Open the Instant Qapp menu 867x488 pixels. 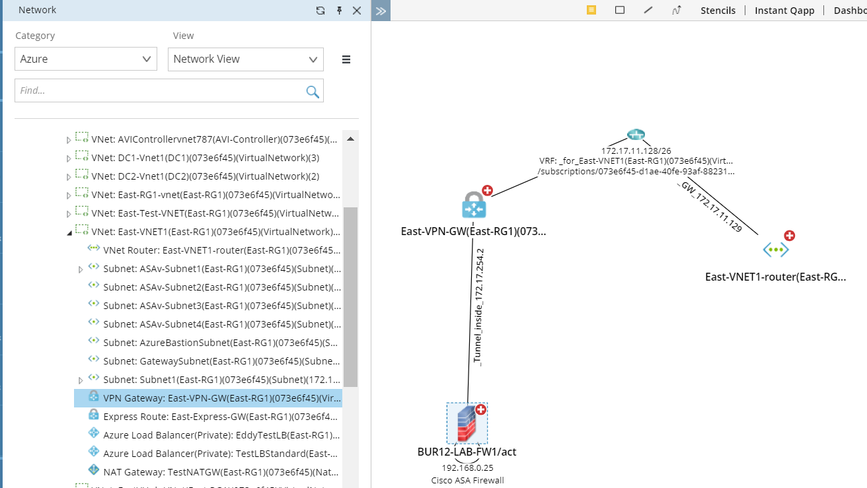(784, 11)
